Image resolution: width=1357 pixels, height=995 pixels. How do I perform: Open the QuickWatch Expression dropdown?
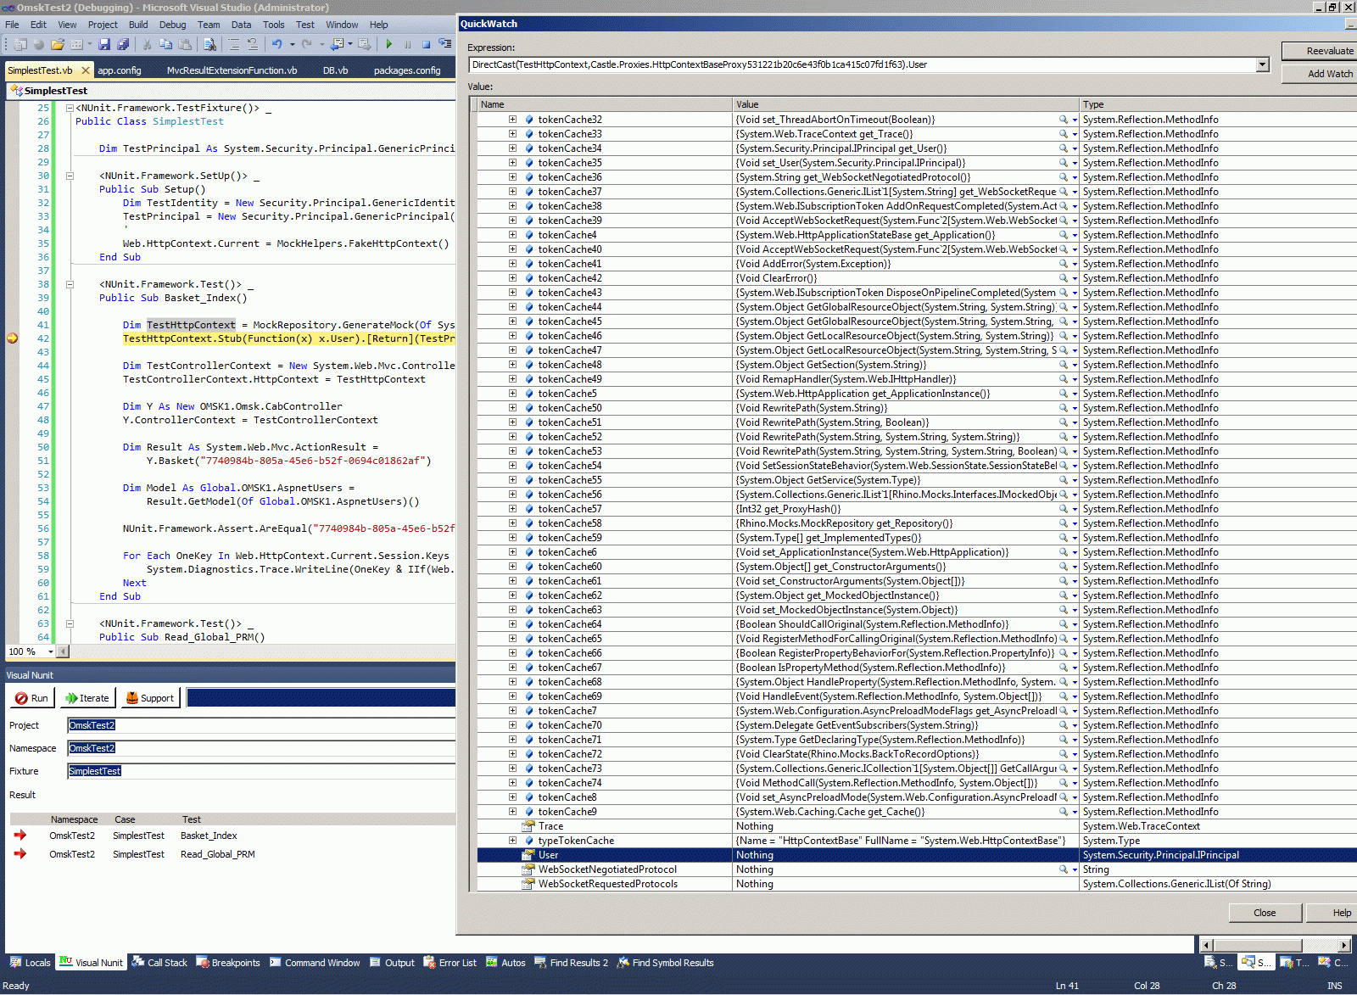(1262, 64)
